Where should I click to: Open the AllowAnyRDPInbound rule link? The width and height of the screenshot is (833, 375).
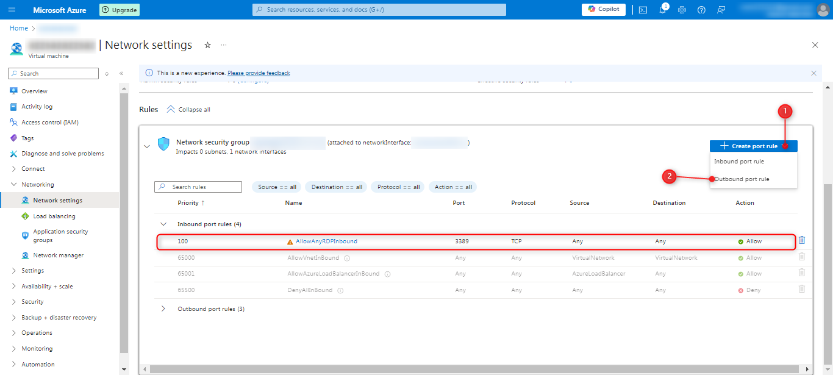pos(326,241)
